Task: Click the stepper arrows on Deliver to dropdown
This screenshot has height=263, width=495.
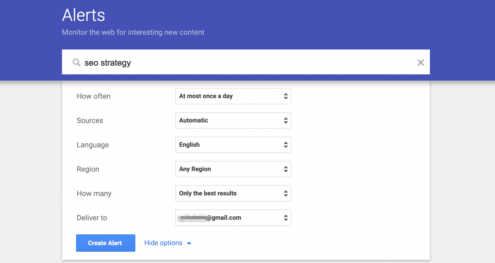Action: tap(286, 218)
